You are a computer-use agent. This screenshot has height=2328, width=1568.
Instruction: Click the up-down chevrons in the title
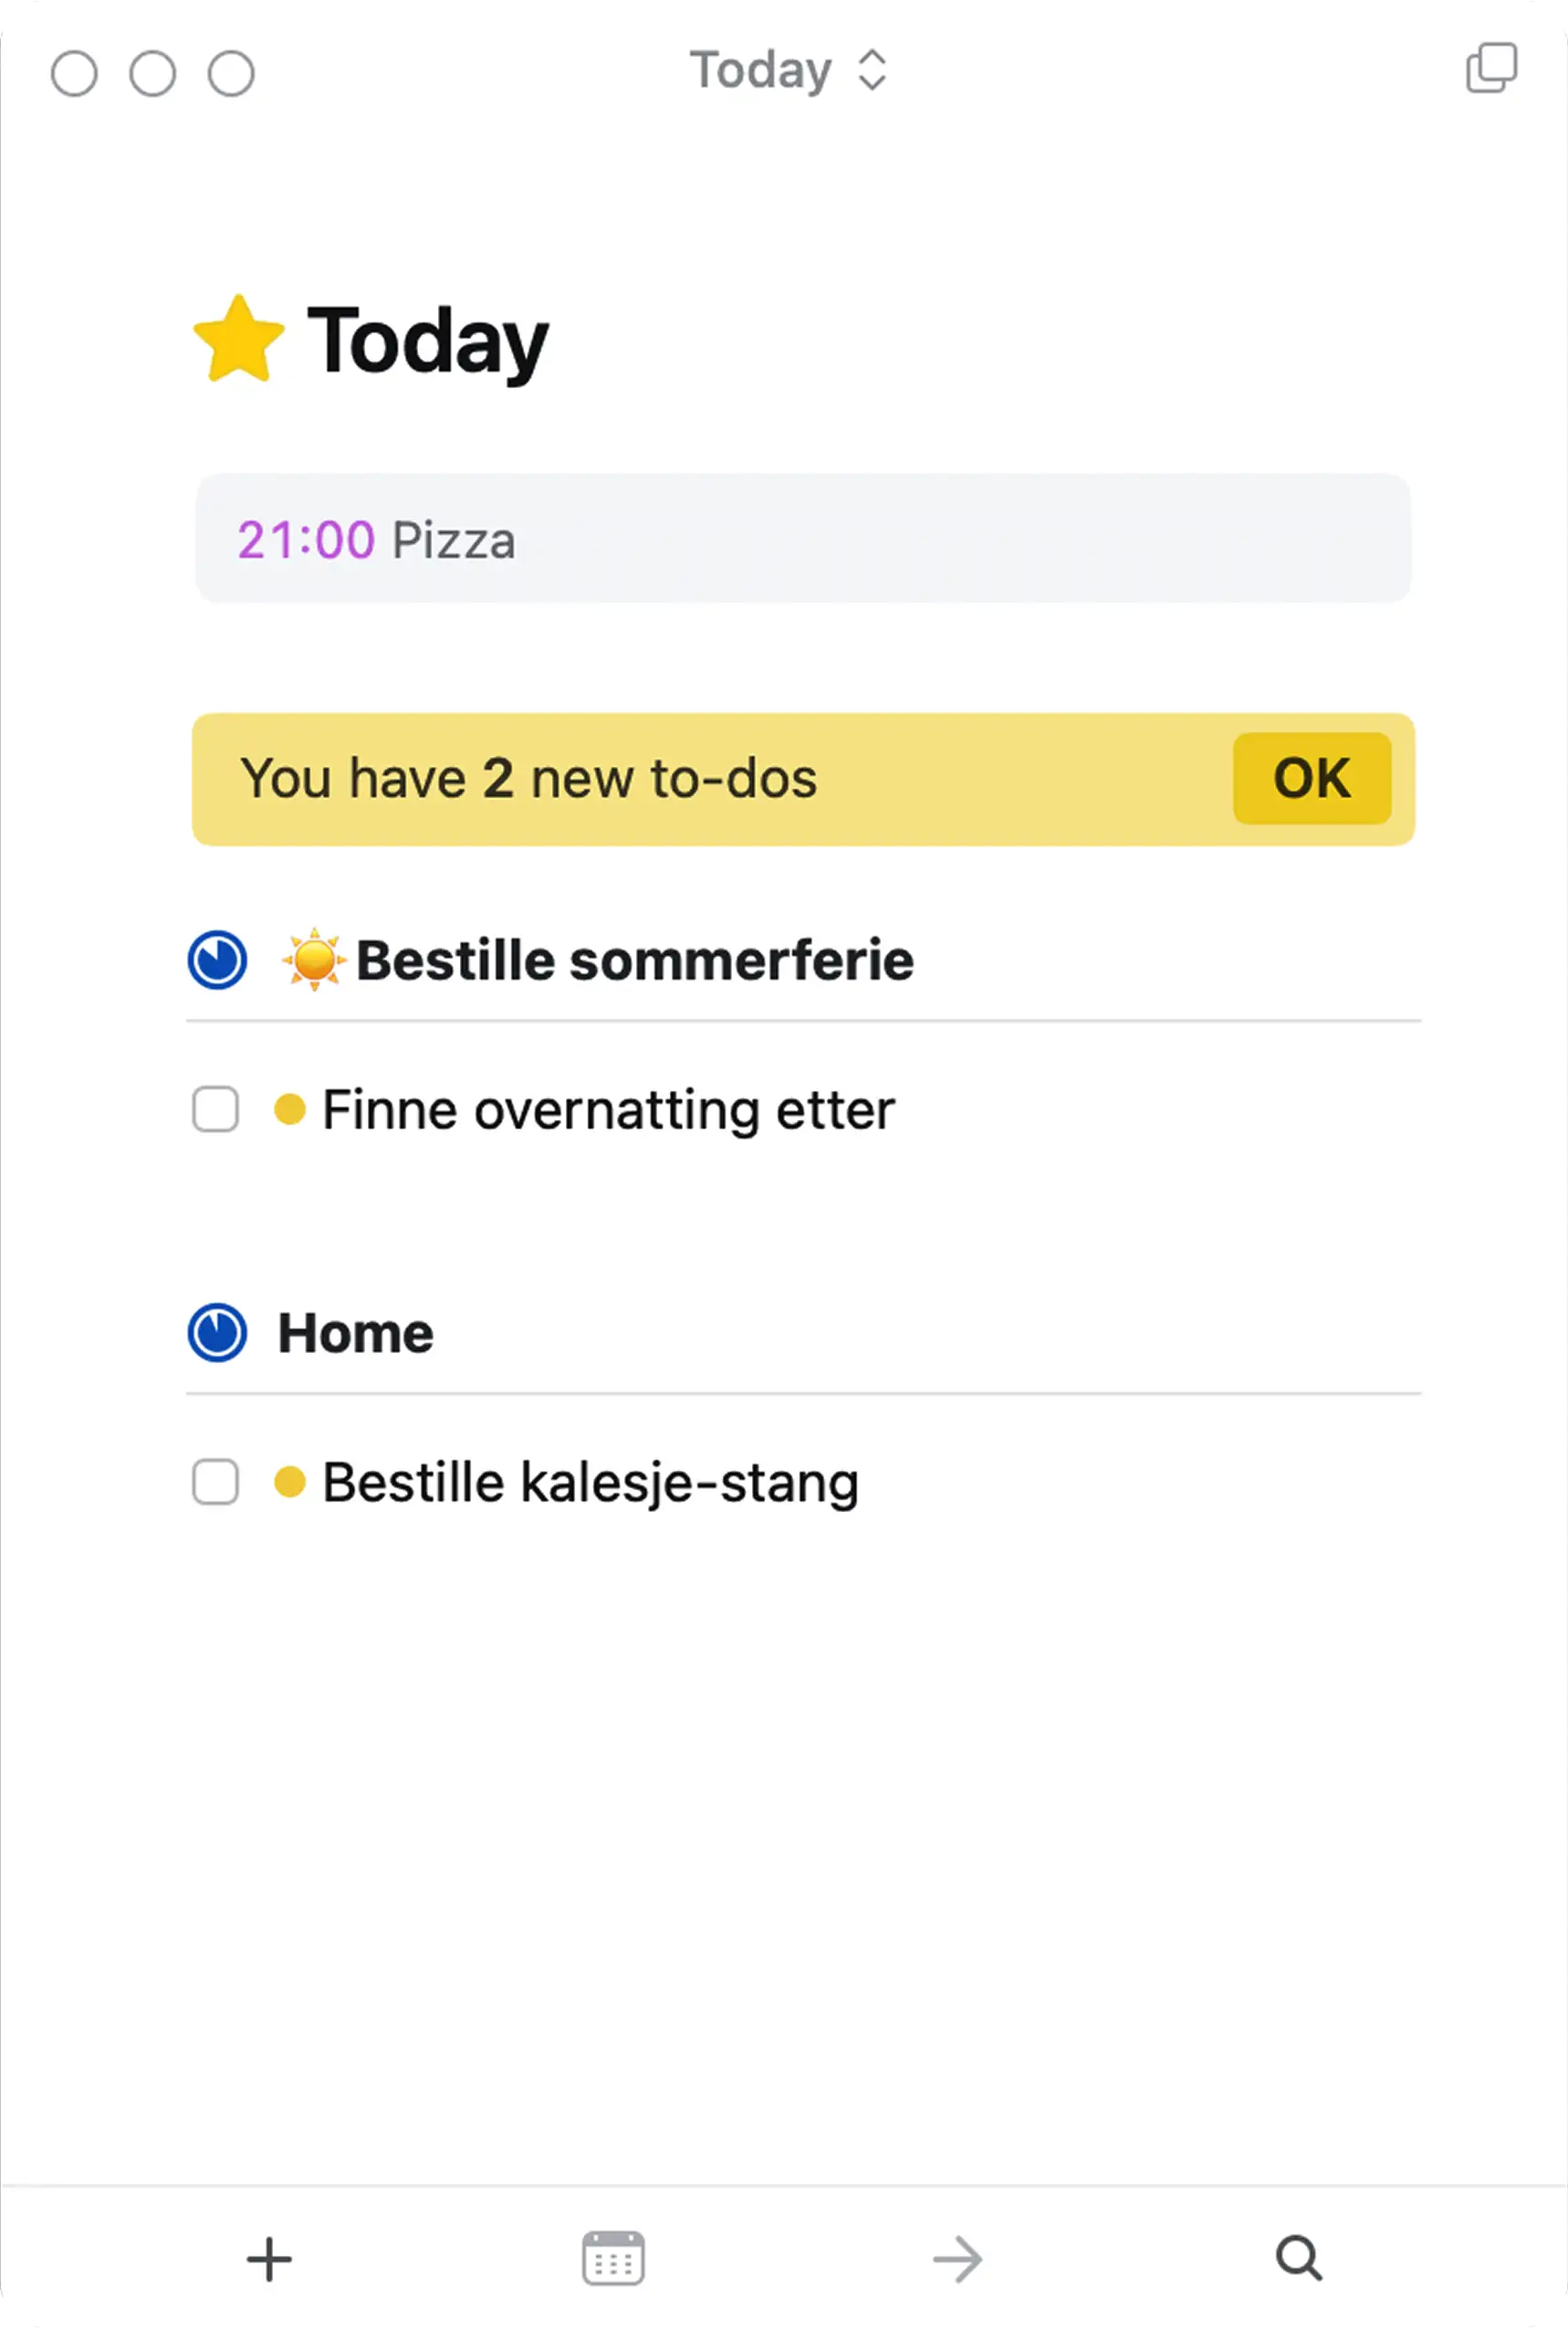click(872, 71)
